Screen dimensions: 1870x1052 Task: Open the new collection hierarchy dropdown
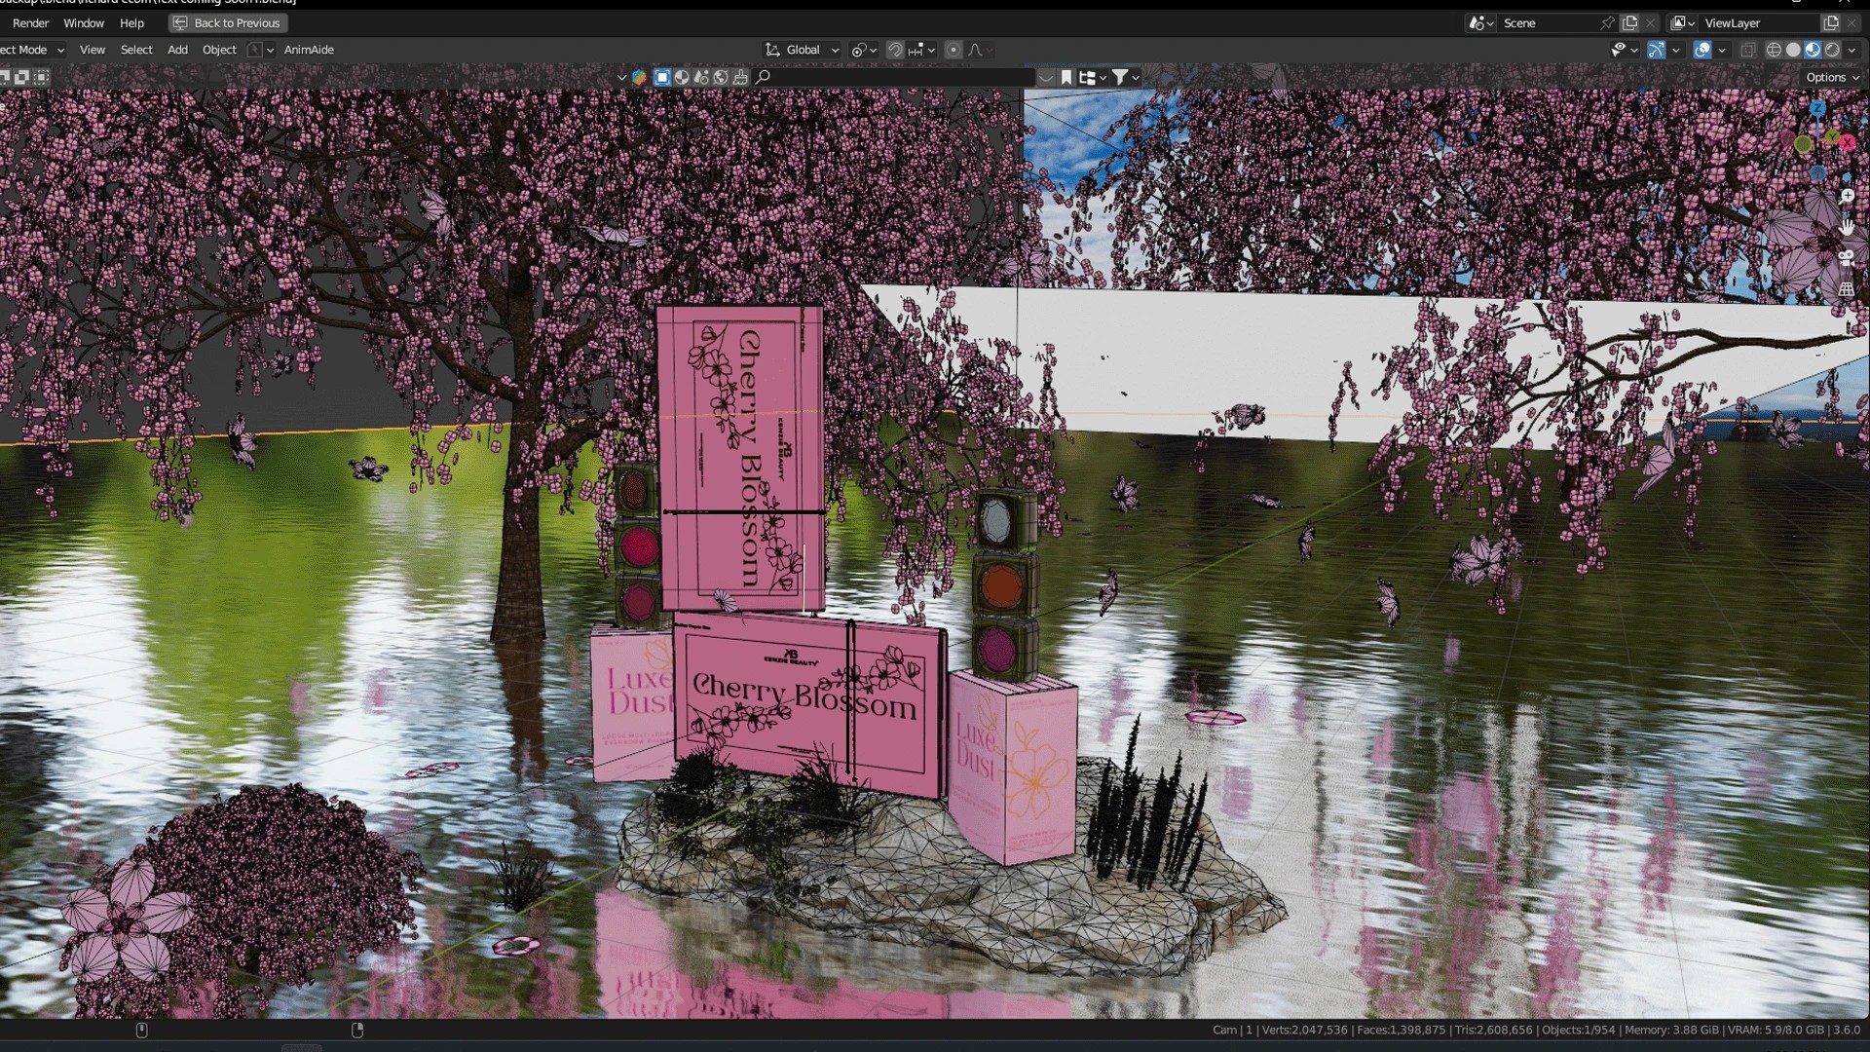1092,77
